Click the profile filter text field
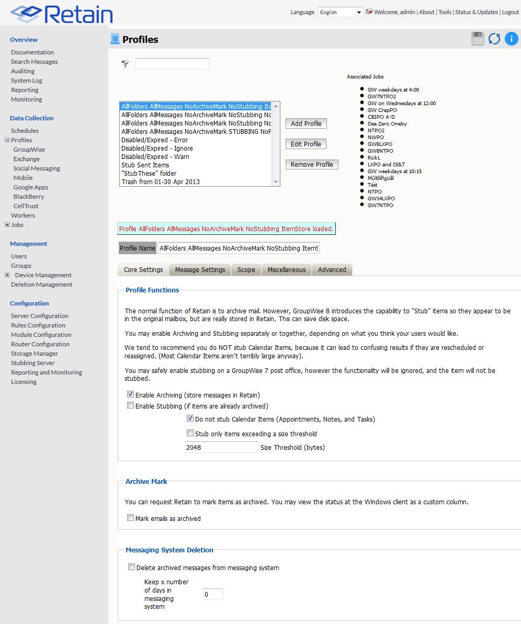Image resolution: width=521 pixels, height=624 pixels. point(172,64)
